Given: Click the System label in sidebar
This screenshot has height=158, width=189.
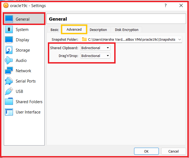Looking at the screenshot, I should pyautogui.click(x=22, y=30).
